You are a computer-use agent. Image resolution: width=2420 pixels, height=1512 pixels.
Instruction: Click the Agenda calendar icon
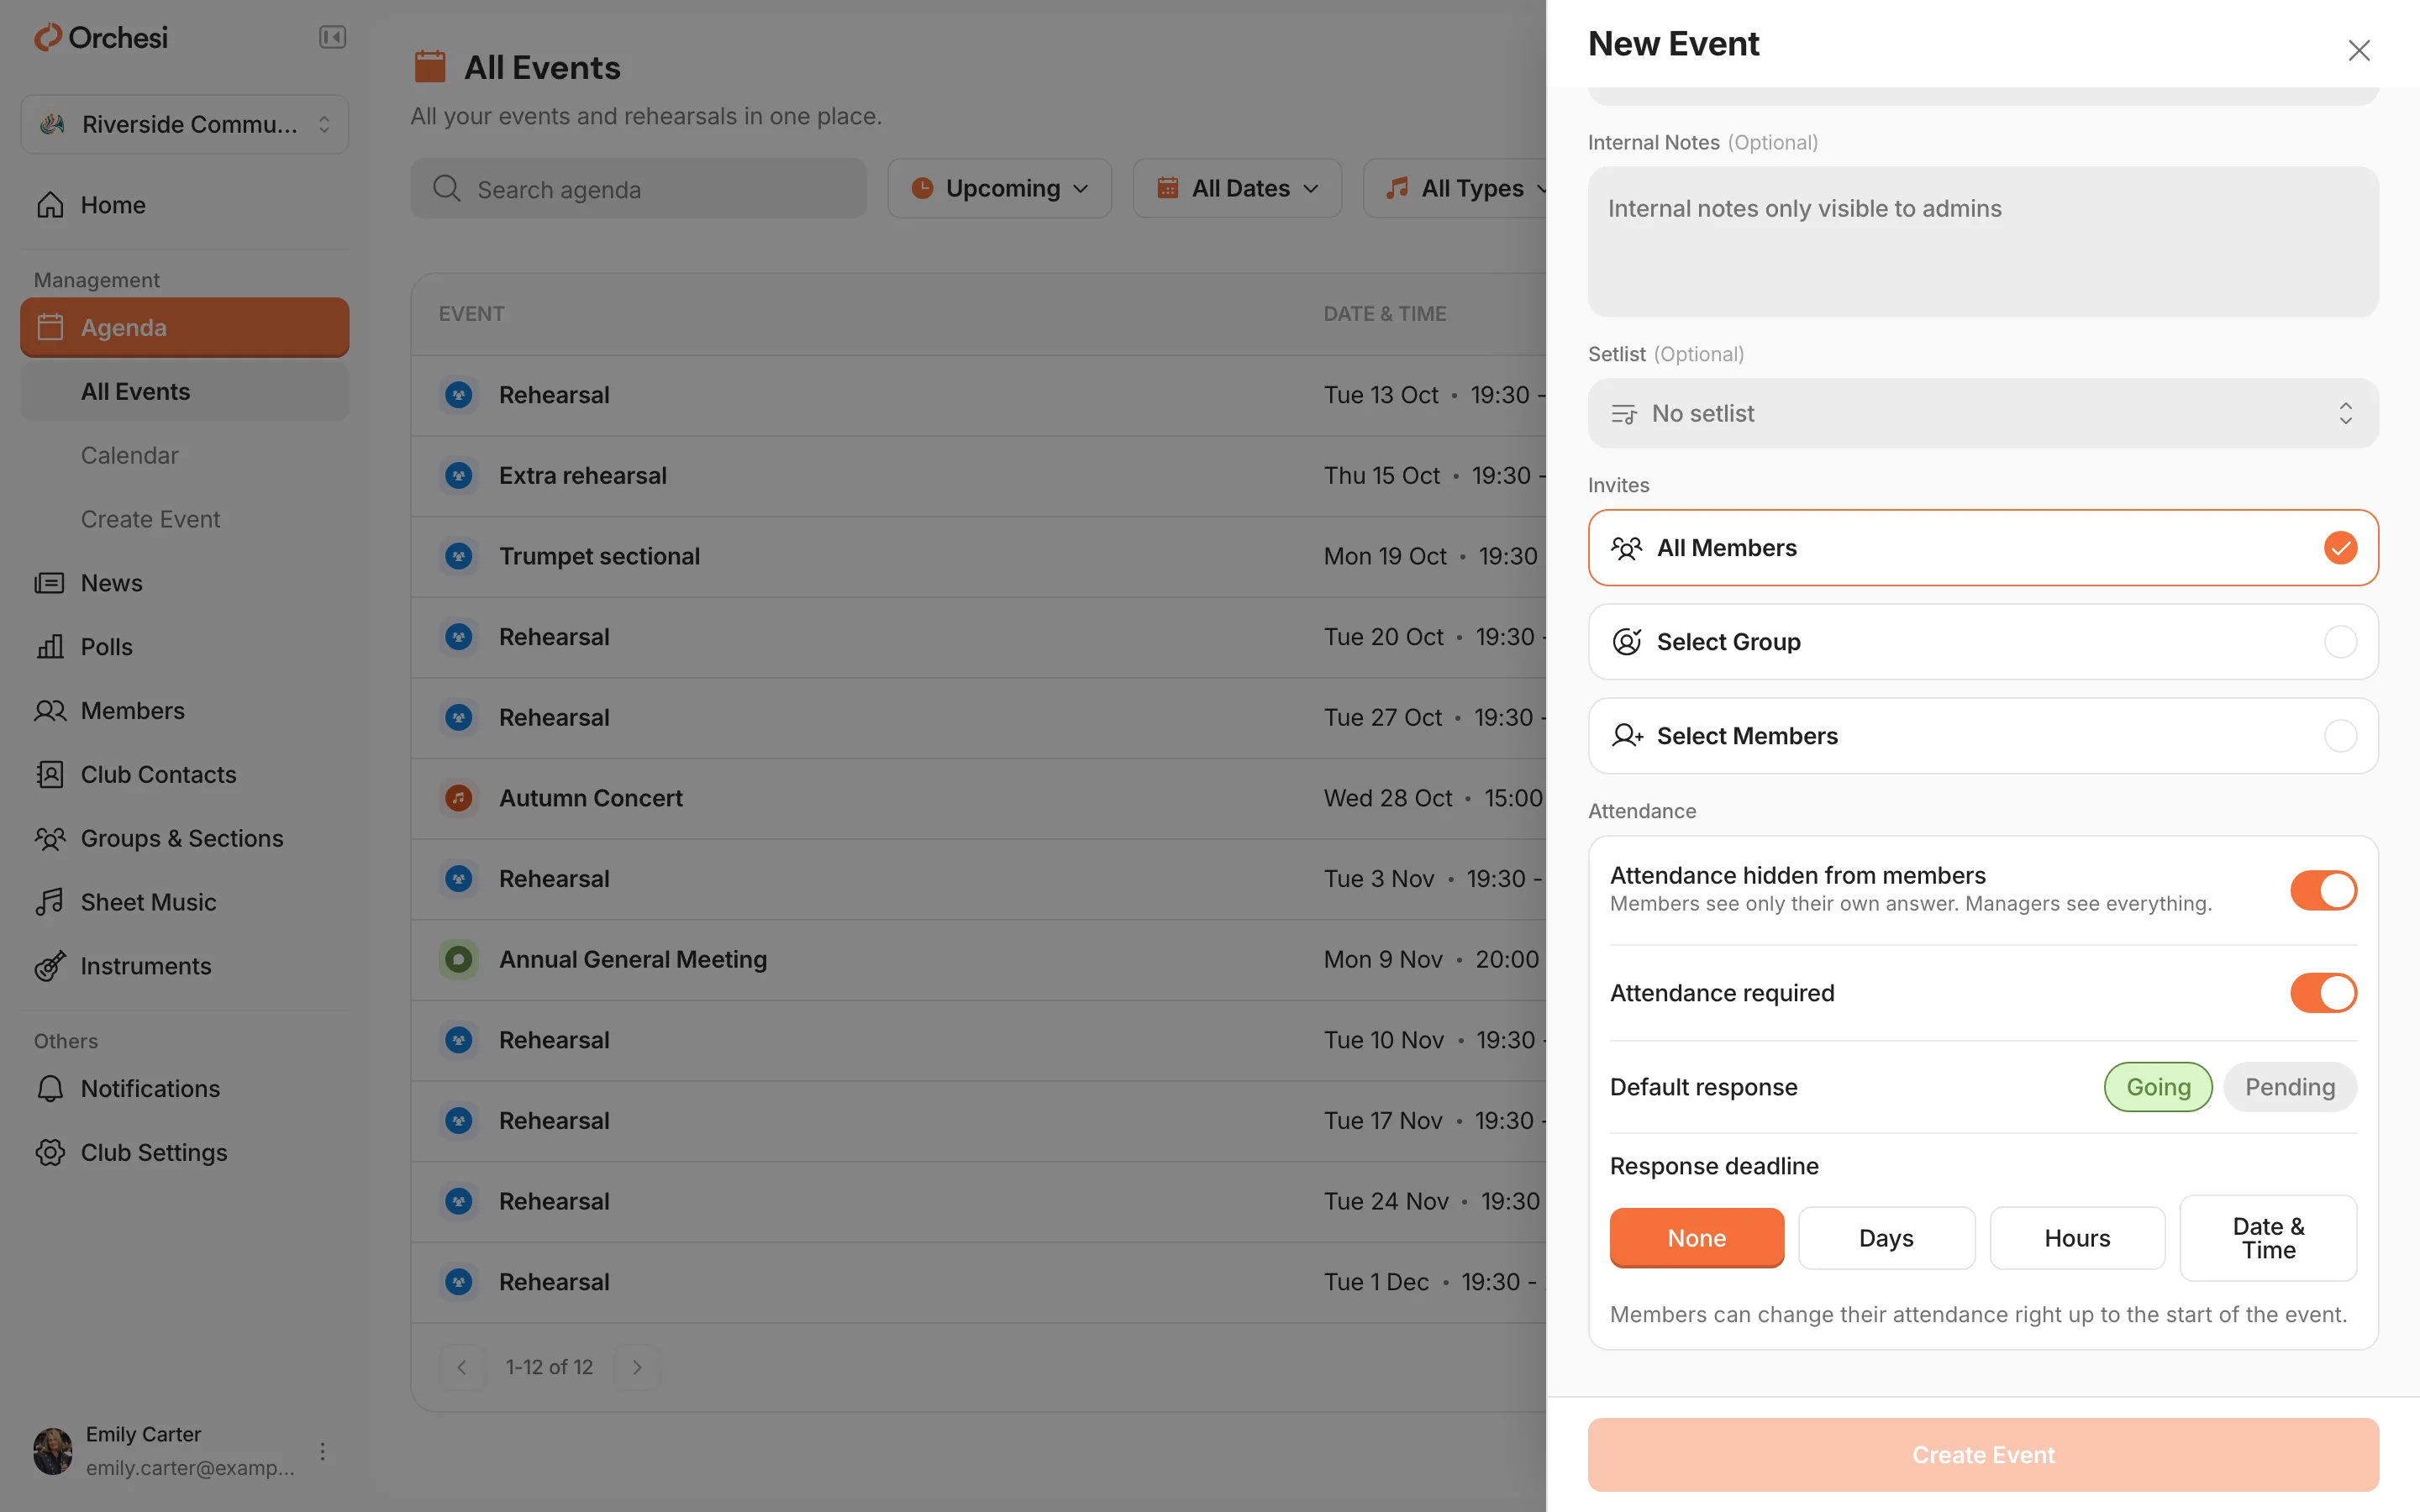(50, 327)
